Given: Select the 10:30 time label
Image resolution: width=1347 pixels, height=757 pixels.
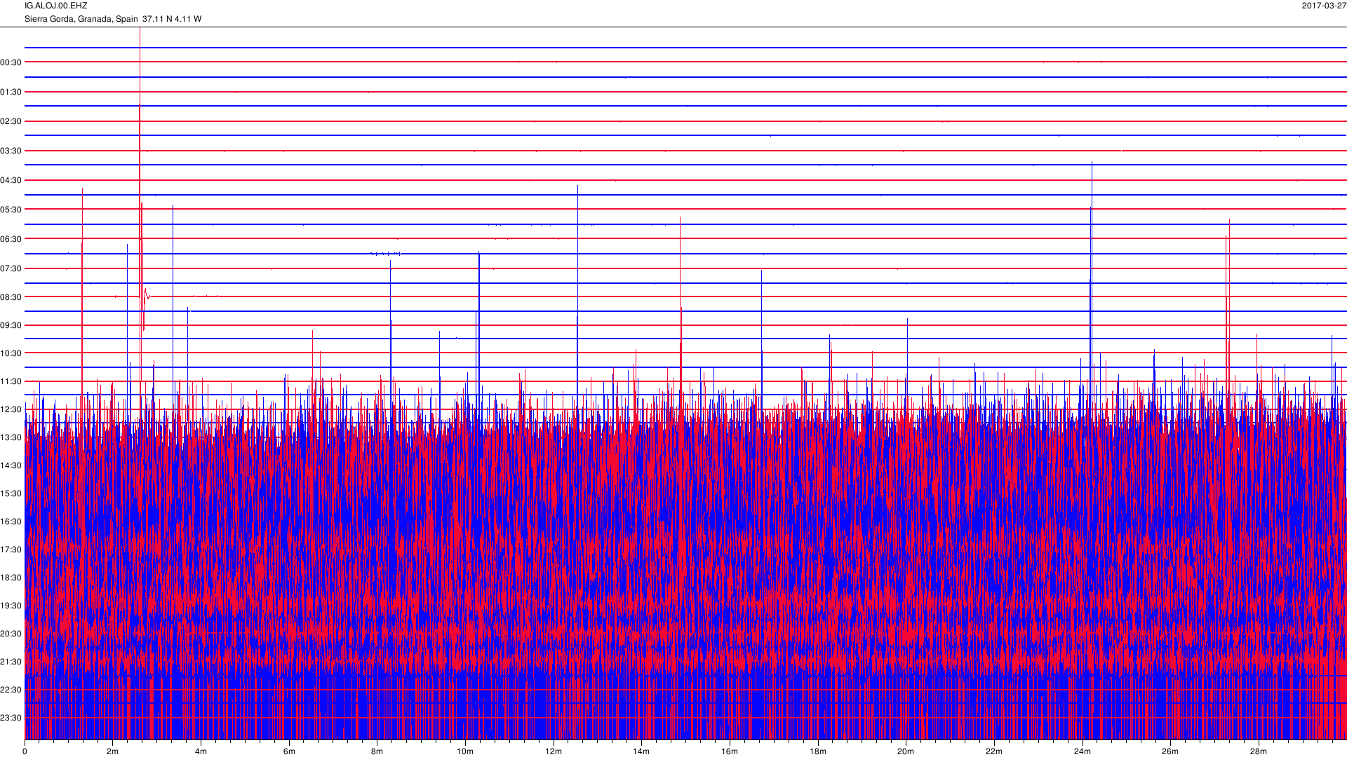Looking at the screenshot, I should pyautogui.click(x=11, y=353).
